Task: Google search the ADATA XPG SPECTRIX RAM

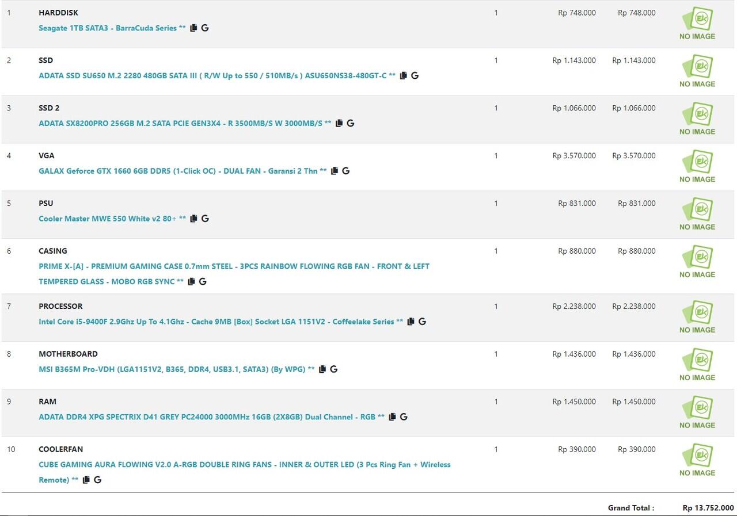Action: tap(404, 417)
